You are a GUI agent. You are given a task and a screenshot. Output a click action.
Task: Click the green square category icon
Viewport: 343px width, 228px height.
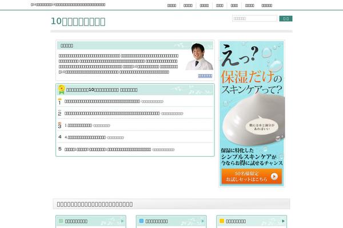61,221
